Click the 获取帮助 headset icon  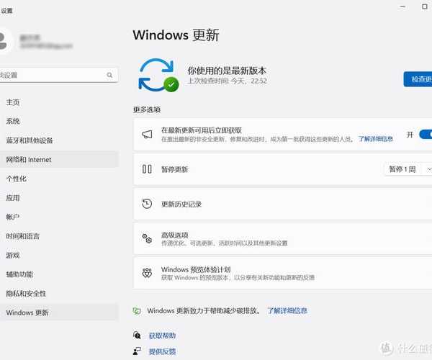(137, 336)
